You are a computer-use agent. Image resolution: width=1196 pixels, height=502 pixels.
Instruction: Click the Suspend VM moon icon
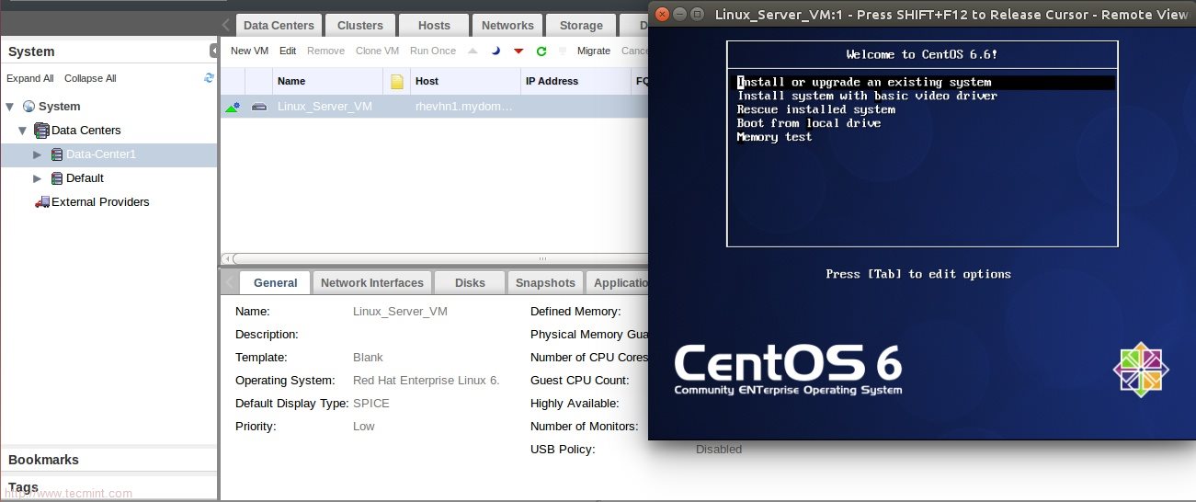tap(495, 51)
